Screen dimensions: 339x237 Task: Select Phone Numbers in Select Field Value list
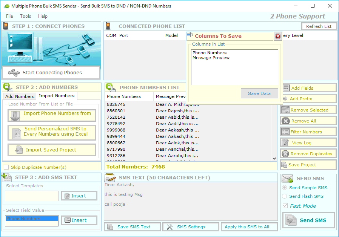point(32,219)
